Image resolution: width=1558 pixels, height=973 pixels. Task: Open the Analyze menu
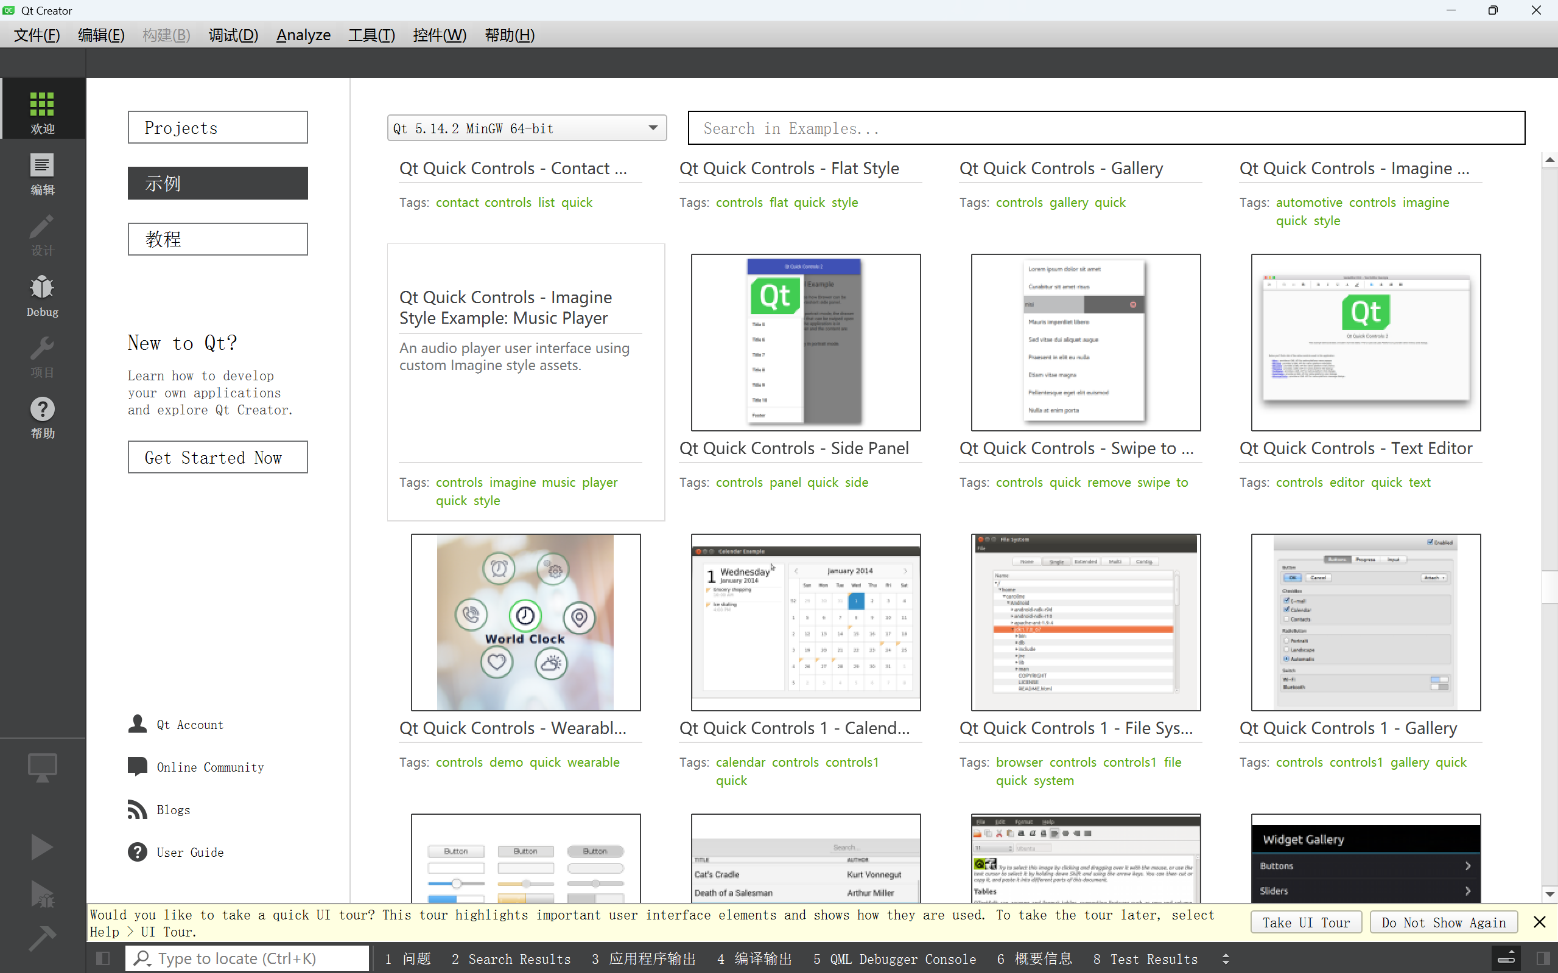pos(303,35)
